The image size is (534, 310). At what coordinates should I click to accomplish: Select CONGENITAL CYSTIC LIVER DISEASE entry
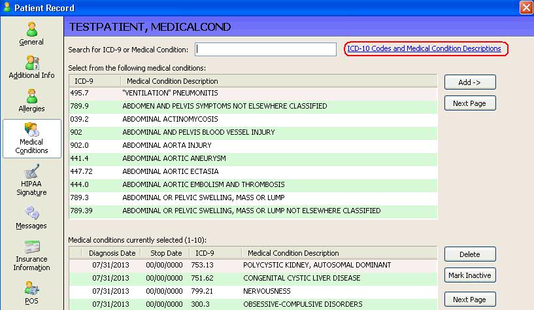tap(254, 278)
